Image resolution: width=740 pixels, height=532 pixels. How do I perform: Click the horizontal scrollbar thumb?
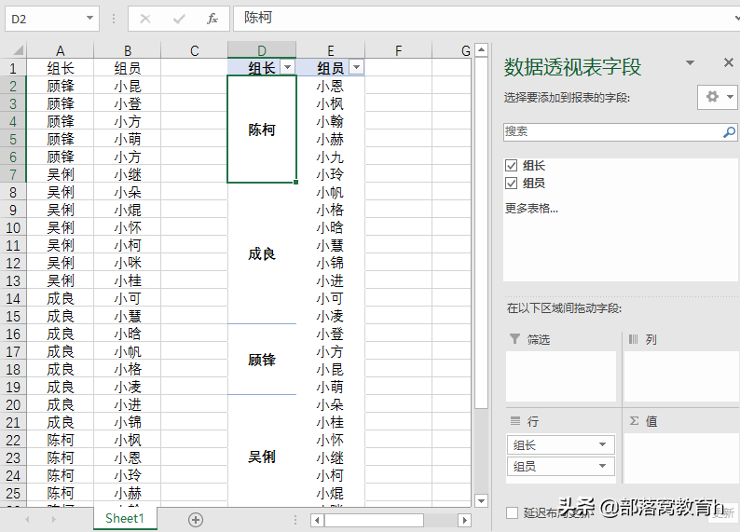click(x=374, y=520)
